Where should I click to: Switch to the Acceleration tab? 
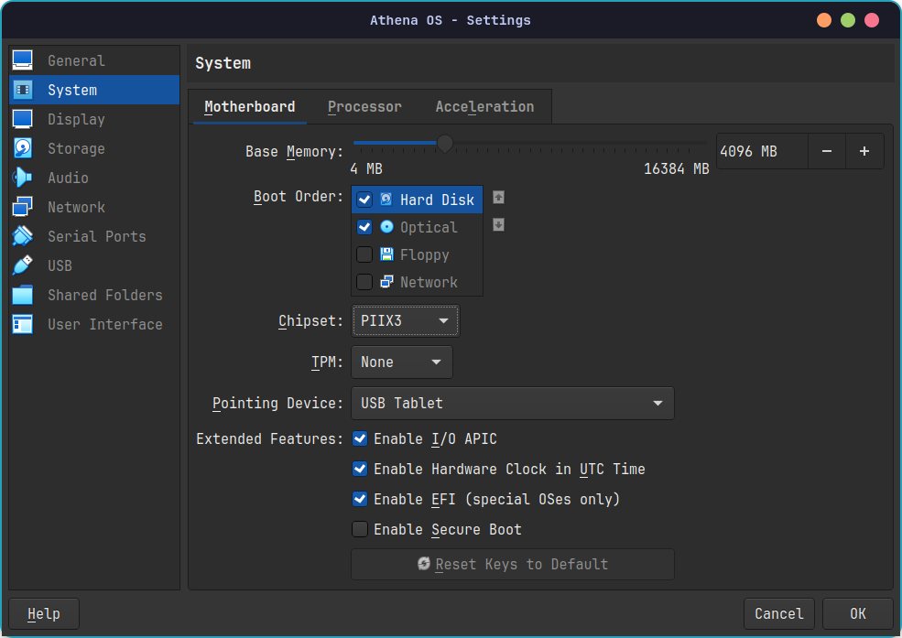point(484,107)
